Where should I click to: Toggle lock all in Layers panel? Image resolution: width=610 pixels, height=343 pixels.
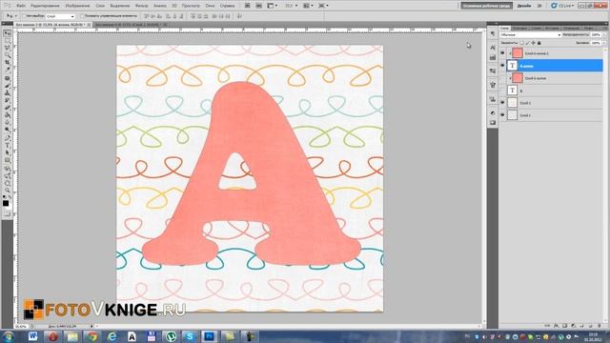click(539, 43)
